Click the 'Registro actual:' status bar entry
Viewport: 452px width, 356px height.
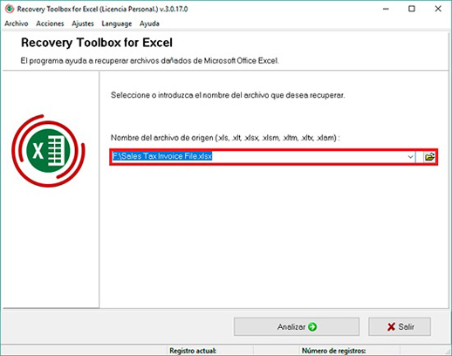point(193,351)
